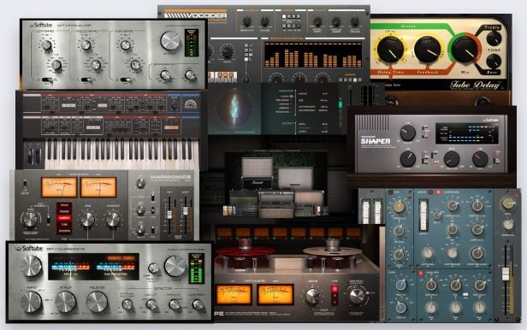Click the silver tape reel on the Tape machine
This screenshot has width=527, height=330.
333,250
